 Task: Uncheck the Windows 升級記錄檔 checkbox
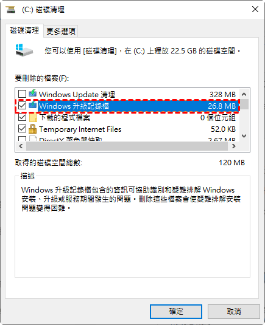22,106
